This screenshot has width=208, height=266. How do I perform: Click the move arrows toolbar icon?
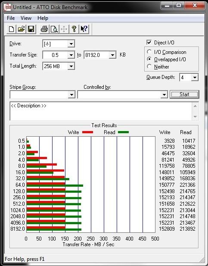(64, 29)
